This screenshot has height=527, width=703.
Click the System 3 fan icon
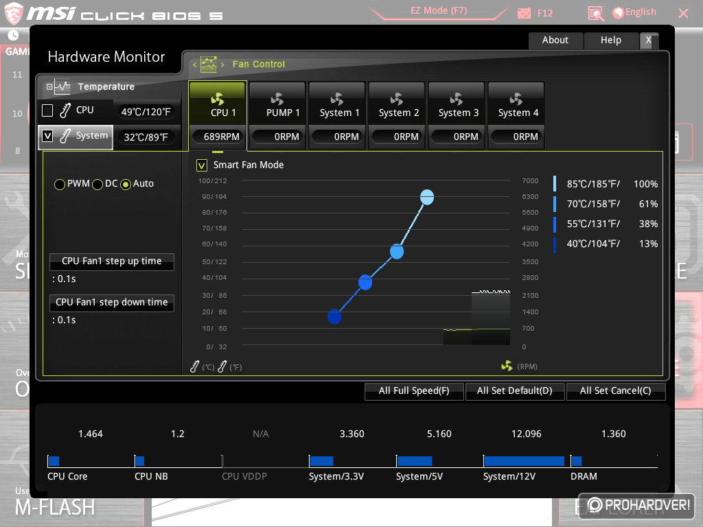tap(457, 99)
